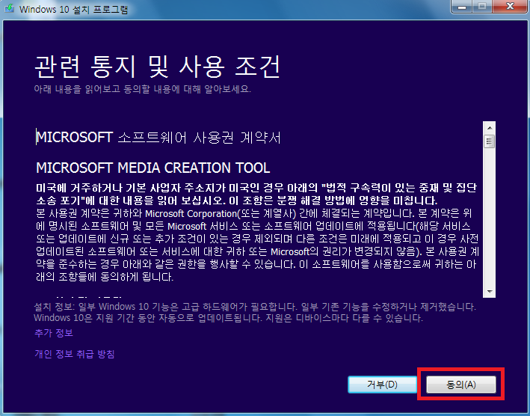Open the 개인 정보 취급 방침 link
Image resolution: width=530 pixels, height=416 pixels.
point(74,354)
